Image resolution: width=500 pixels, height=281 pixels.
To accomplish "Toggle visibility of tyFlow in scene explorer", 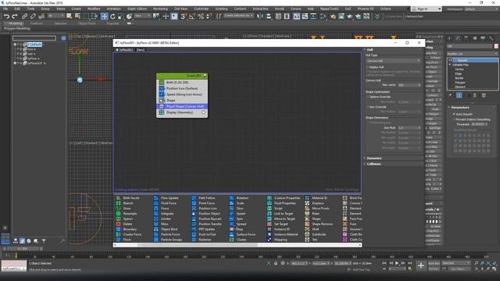I will [18, 59].
